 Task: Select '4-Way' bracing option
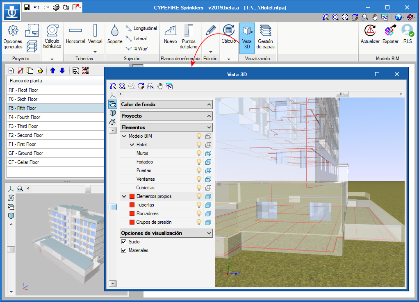pos(137,49)
